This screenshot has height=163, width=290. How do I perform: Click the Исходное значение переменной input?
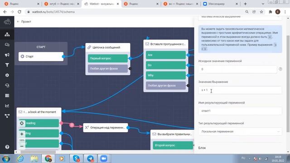[x=237, y=69]
